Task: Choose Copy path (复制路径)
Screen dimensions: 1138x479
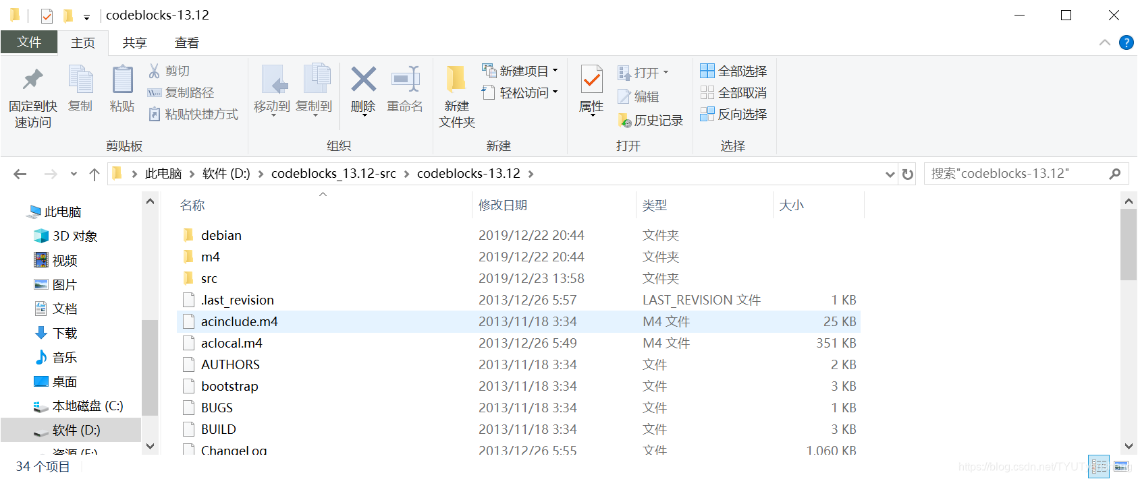Action: 182,92
